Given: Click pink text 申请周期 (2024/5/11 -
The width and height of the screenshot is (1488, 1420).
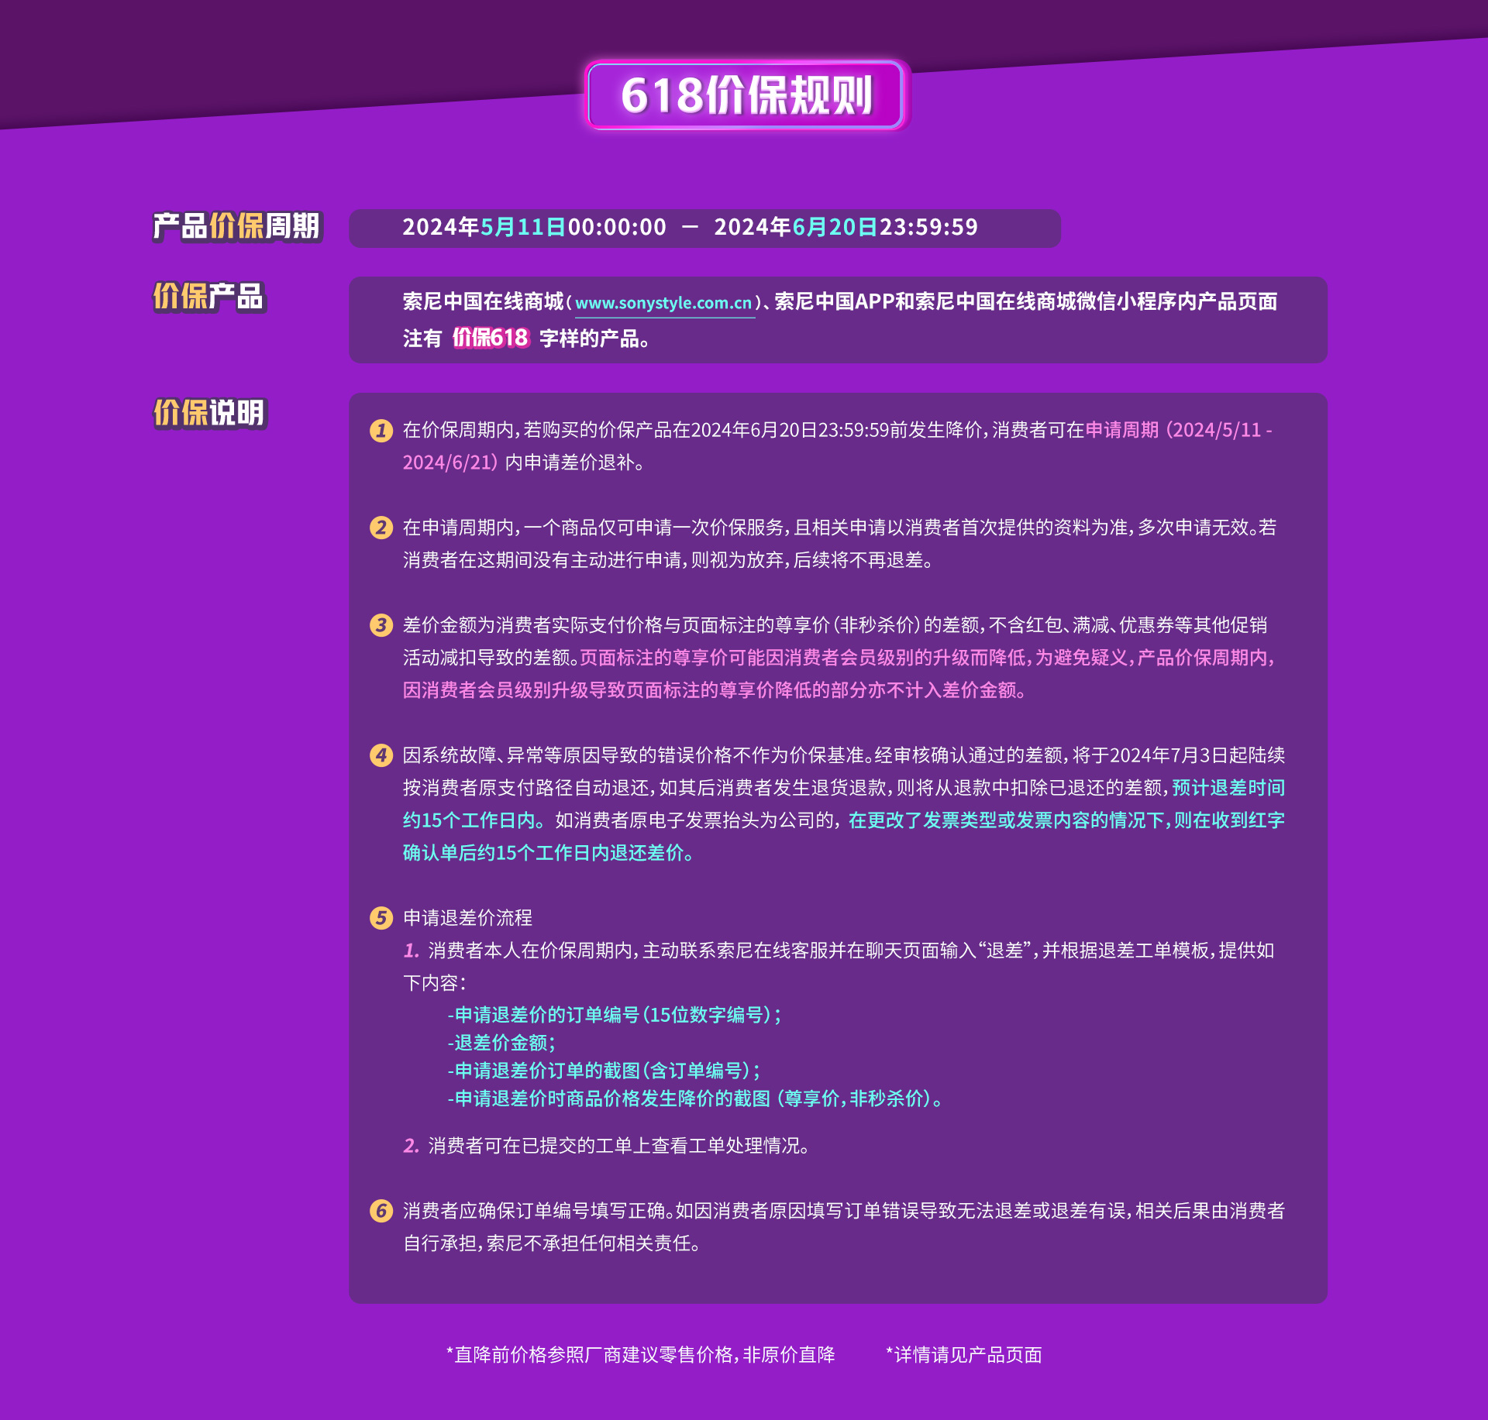Looking at the screenshot, I should 1179,430.
